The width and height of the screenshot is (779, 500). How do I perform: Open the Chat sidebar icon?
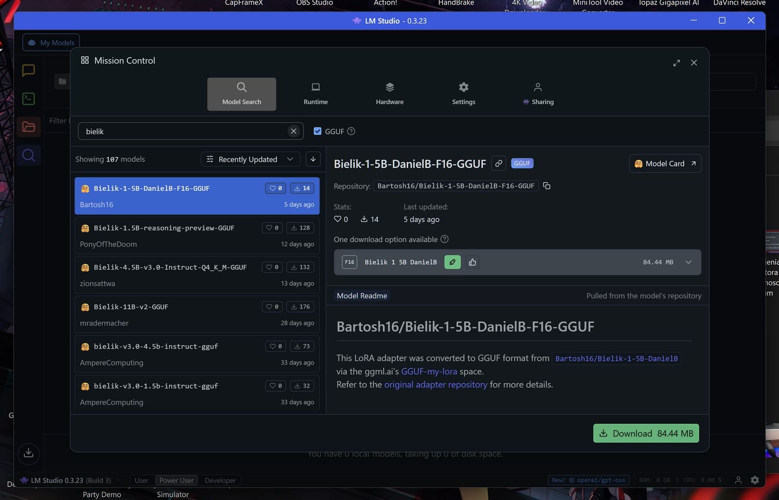coord(28,70)
